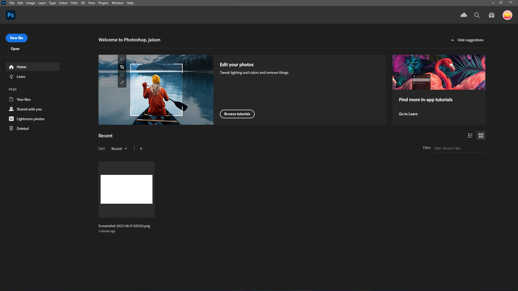Image resolution: width=518 pixels, height=291 pixels.
Task: Open the user profile avatar
Action: coord(507,15)
